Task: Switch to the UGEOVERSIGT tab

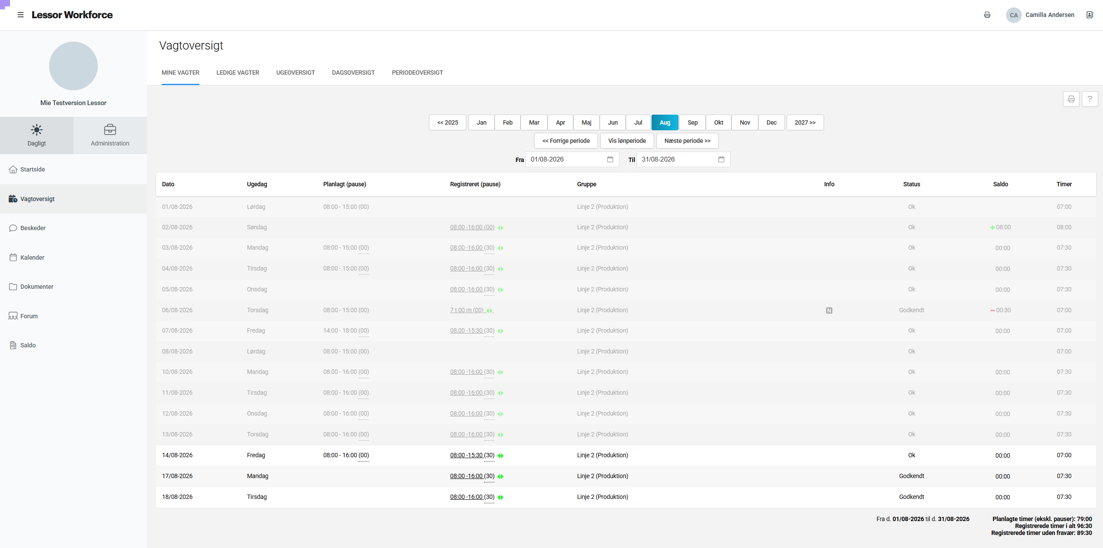Action: pyautogui.click(x=296, y=73)
